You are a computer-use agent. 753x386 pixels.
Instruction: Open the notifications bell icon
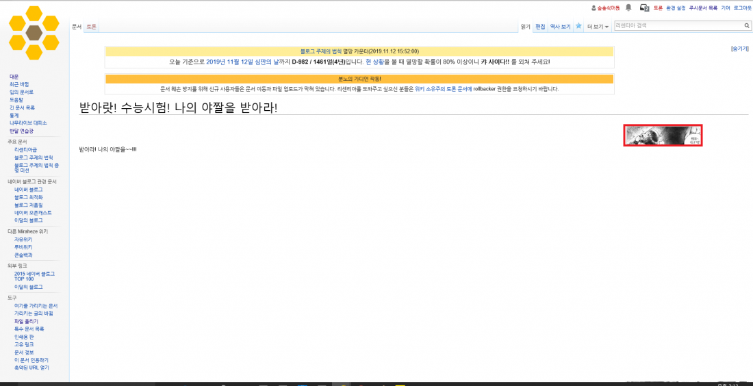[x=628, y=8]
